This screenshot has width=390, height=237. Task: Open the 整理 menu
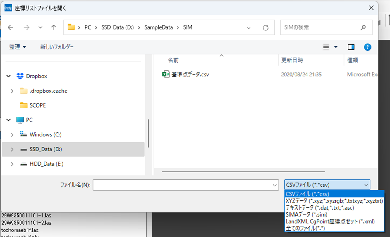18,47
